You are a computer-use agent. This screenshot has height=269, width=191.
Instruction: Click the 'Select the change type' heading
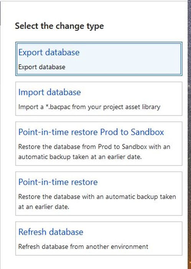point(59,26)
